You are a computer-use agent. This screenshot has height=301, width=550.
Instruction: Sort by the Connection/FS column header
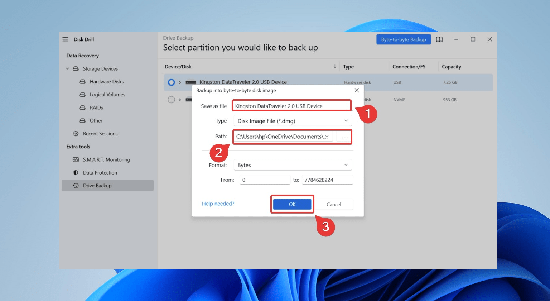pyautogui.click(x=409, y=66)
